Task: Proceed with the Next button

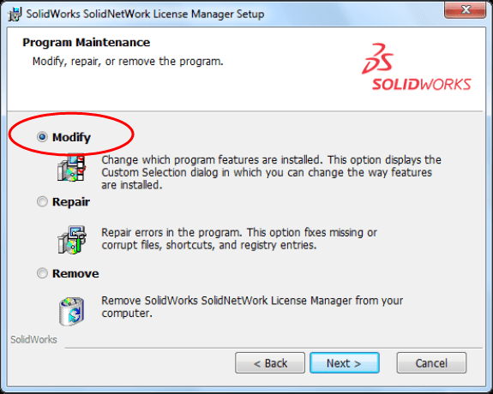Action: (x=345, y=363)
